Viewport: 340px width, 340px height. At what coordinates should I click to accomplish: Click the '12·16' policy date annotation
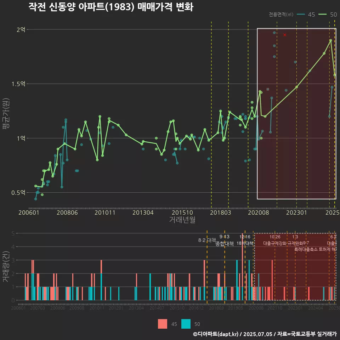(x=245, y=237)
